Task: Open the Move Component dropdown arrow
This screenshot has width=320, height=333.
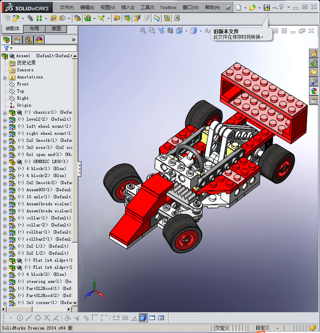Action: click(x=69, y=18)
